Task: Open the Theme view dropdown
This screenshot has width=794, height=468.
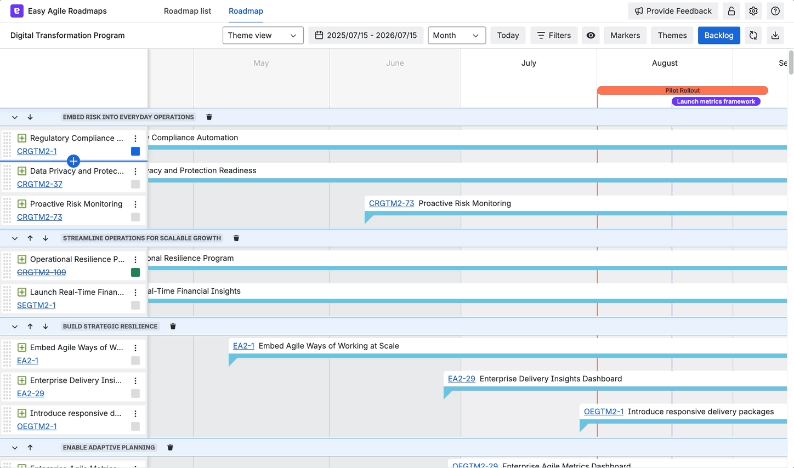Action: click(x=263, y=36)
